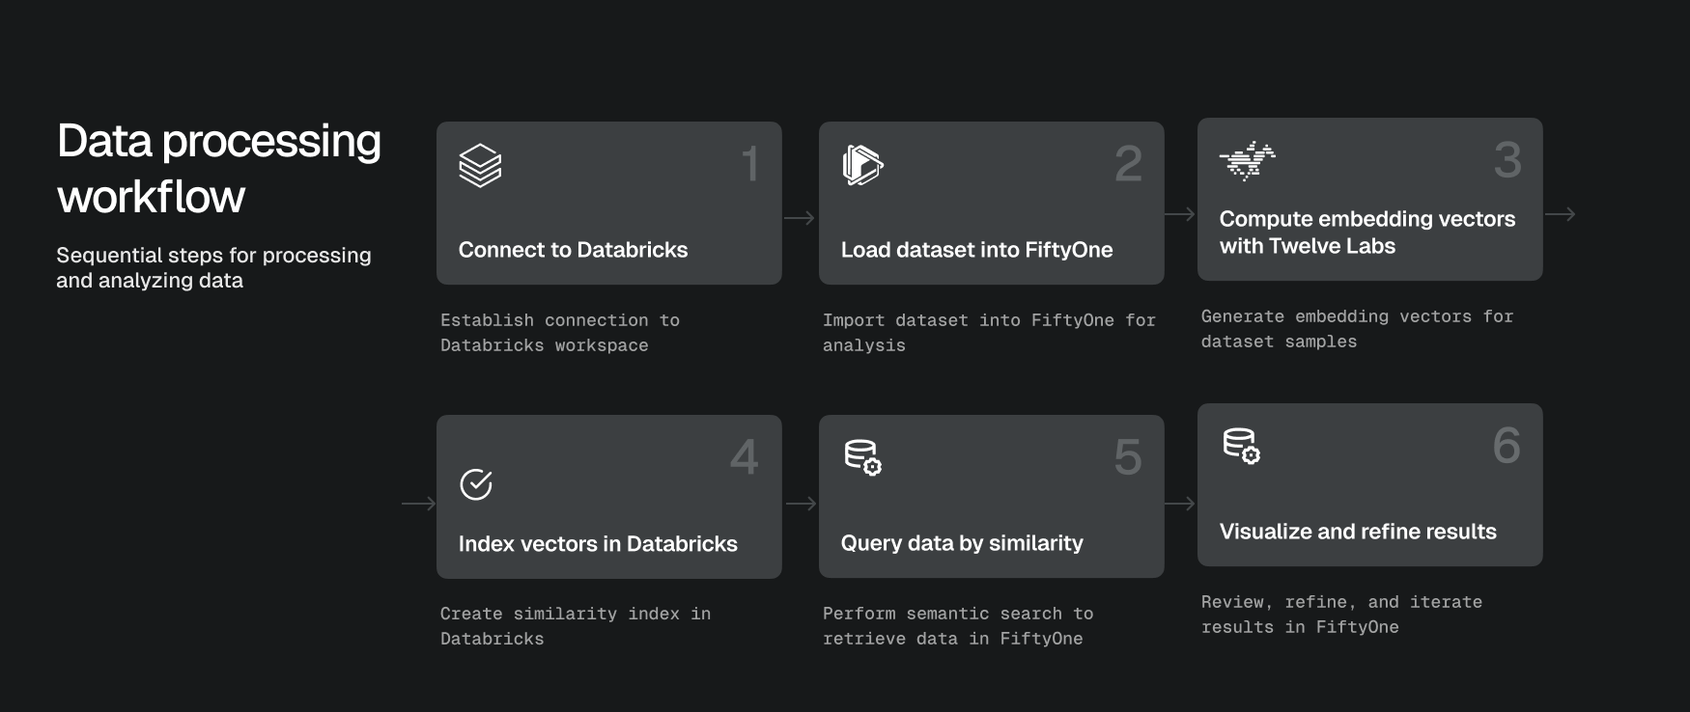The height and width of the screenshot is (712, 1690).
Task: Open the "Visualize and refine results" step
Action: click(x=1358, y=532)
